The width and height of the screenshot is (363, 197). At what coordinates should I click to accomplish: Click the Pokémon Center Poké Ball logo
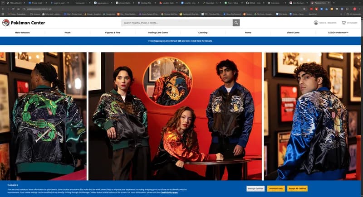click(6, 23)
